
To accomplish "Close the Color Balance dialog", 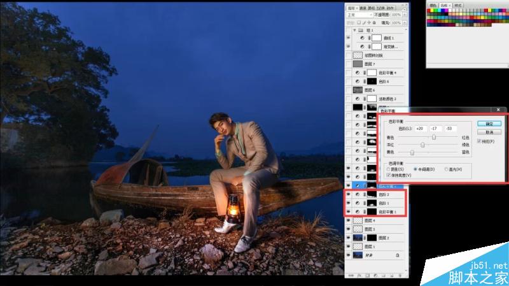I will tap(498, 110).
